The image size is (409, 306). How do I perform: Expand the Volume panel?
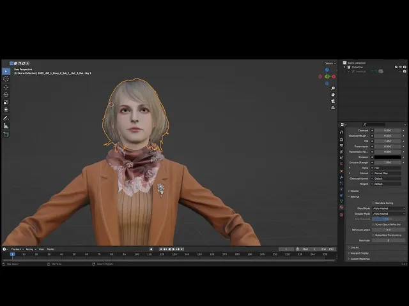pos(349,191)
